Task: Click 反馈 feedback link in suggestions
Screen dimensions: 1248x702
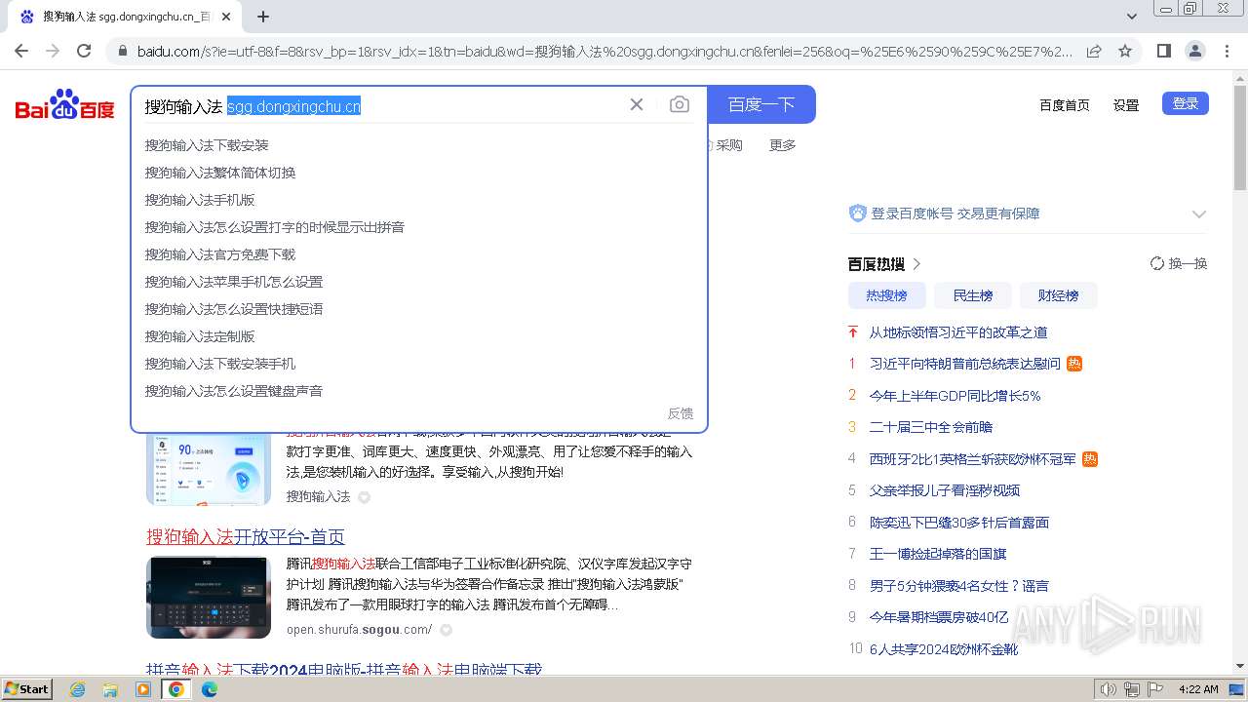Action: coord(681,413)
